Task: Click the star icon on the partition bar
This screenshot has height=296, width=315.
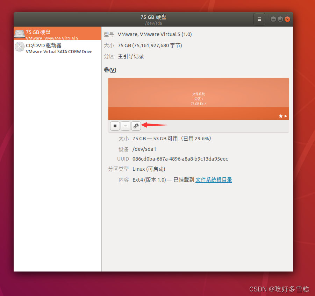Action: click(281, 116)
